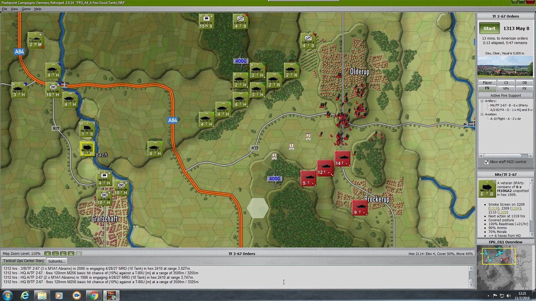Viewport: 536px width, 301px height.
Task: Select the HQ TF 2-6 unit counter
Action: coord(206,22)
